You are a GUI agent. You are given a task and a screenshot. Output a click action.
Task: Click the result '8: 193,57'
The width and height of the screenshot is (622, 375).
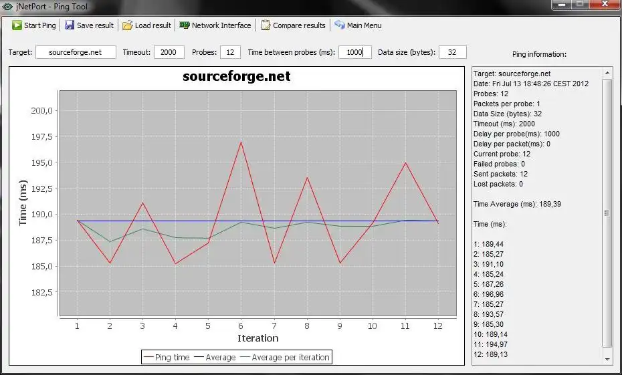(x=488, y=314)
